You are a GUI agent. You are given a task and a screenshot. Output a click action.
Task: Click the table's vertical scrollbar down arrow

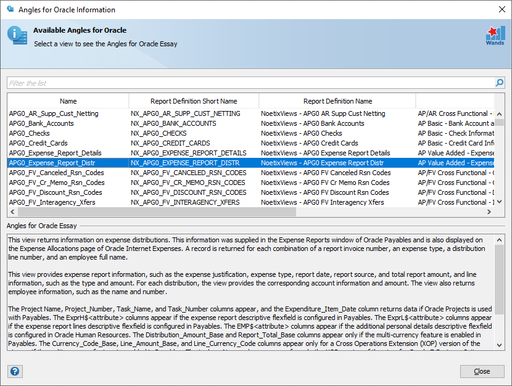(x=499, y=202)
